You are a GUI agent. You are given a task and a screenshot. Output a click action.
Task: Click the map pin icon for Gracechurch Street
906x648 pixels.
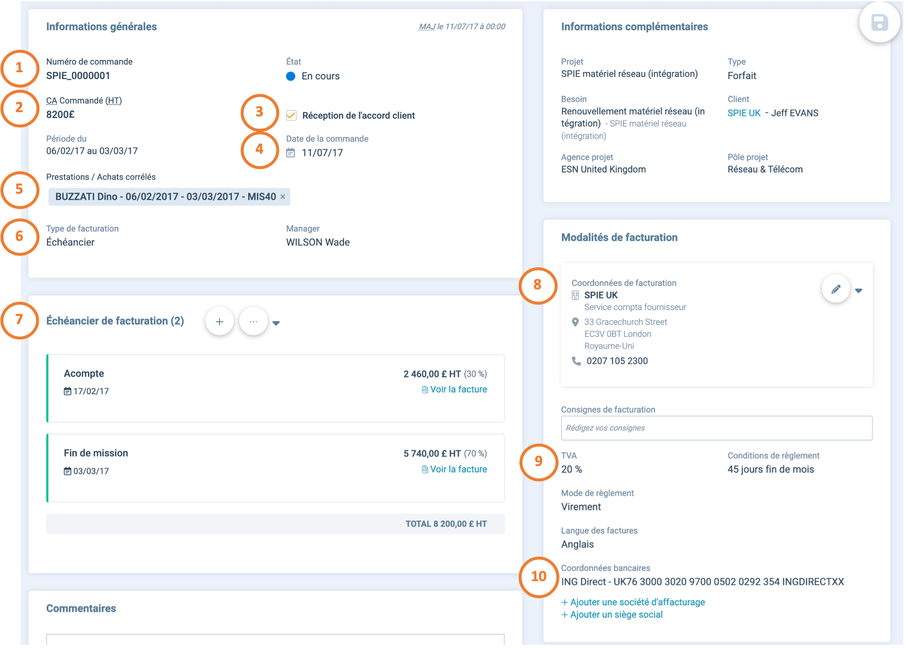[575, 322]
